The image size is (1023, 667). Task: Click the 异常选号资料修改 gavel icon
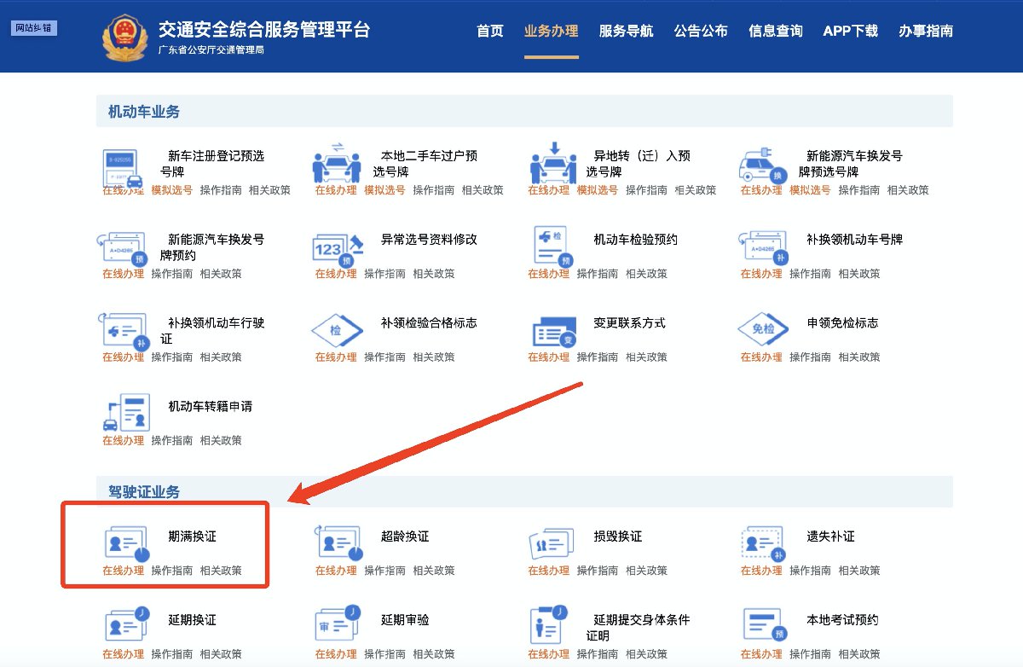coord(338,247)
